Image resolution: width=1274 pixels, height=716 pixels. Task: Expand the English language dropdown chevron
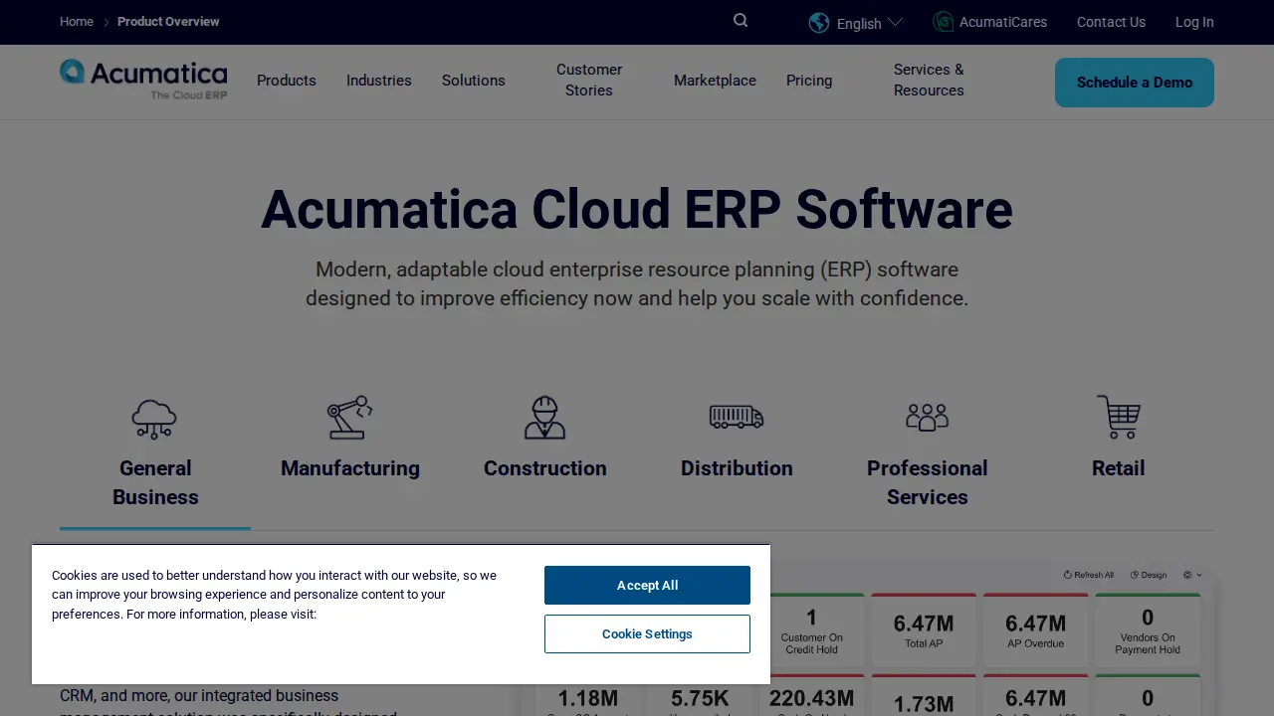[895, 22]
